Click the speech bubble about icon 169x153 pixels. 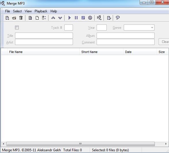[118, 18]
